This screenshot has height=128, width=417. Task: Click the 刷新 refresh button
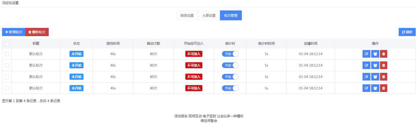point(407,32)
